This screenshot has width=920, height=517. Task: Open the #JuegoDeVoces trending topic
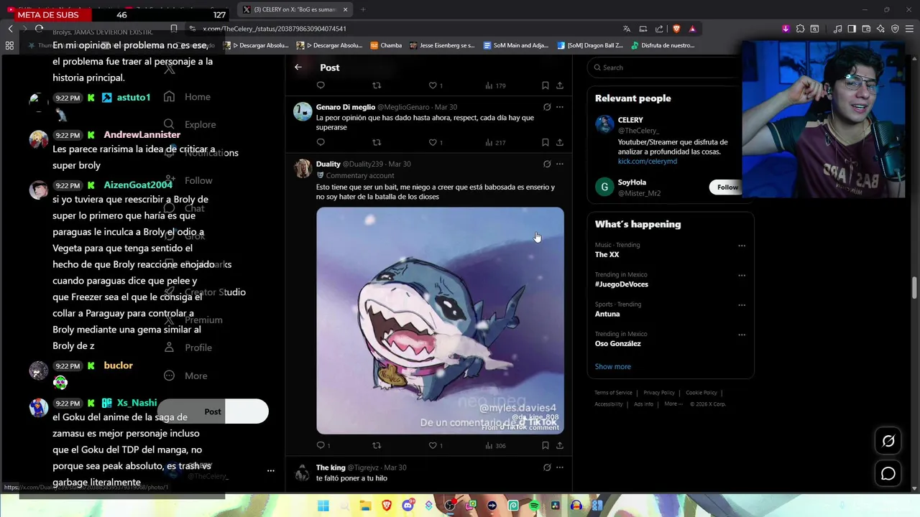pyautogui.click(x=622, y=284)
